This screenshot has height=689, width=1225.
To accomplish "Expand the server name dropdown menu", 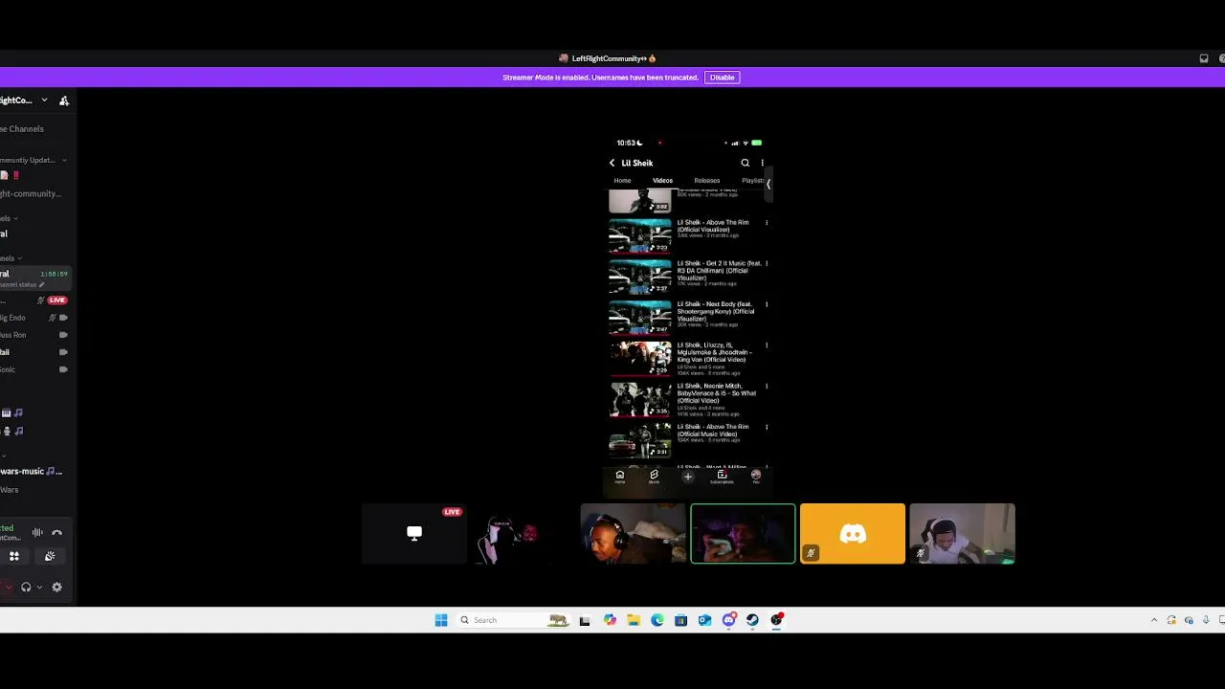I will 44,100.
